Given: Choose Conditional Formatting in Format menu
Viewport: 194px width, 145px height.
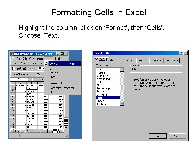Looking at the screenshot, I should click(63, 88).
